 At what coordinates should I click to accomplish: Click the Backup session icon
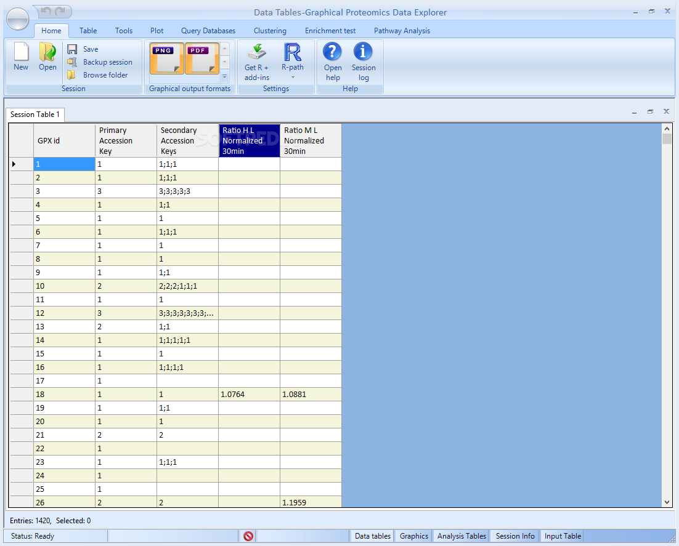[72, 62]
